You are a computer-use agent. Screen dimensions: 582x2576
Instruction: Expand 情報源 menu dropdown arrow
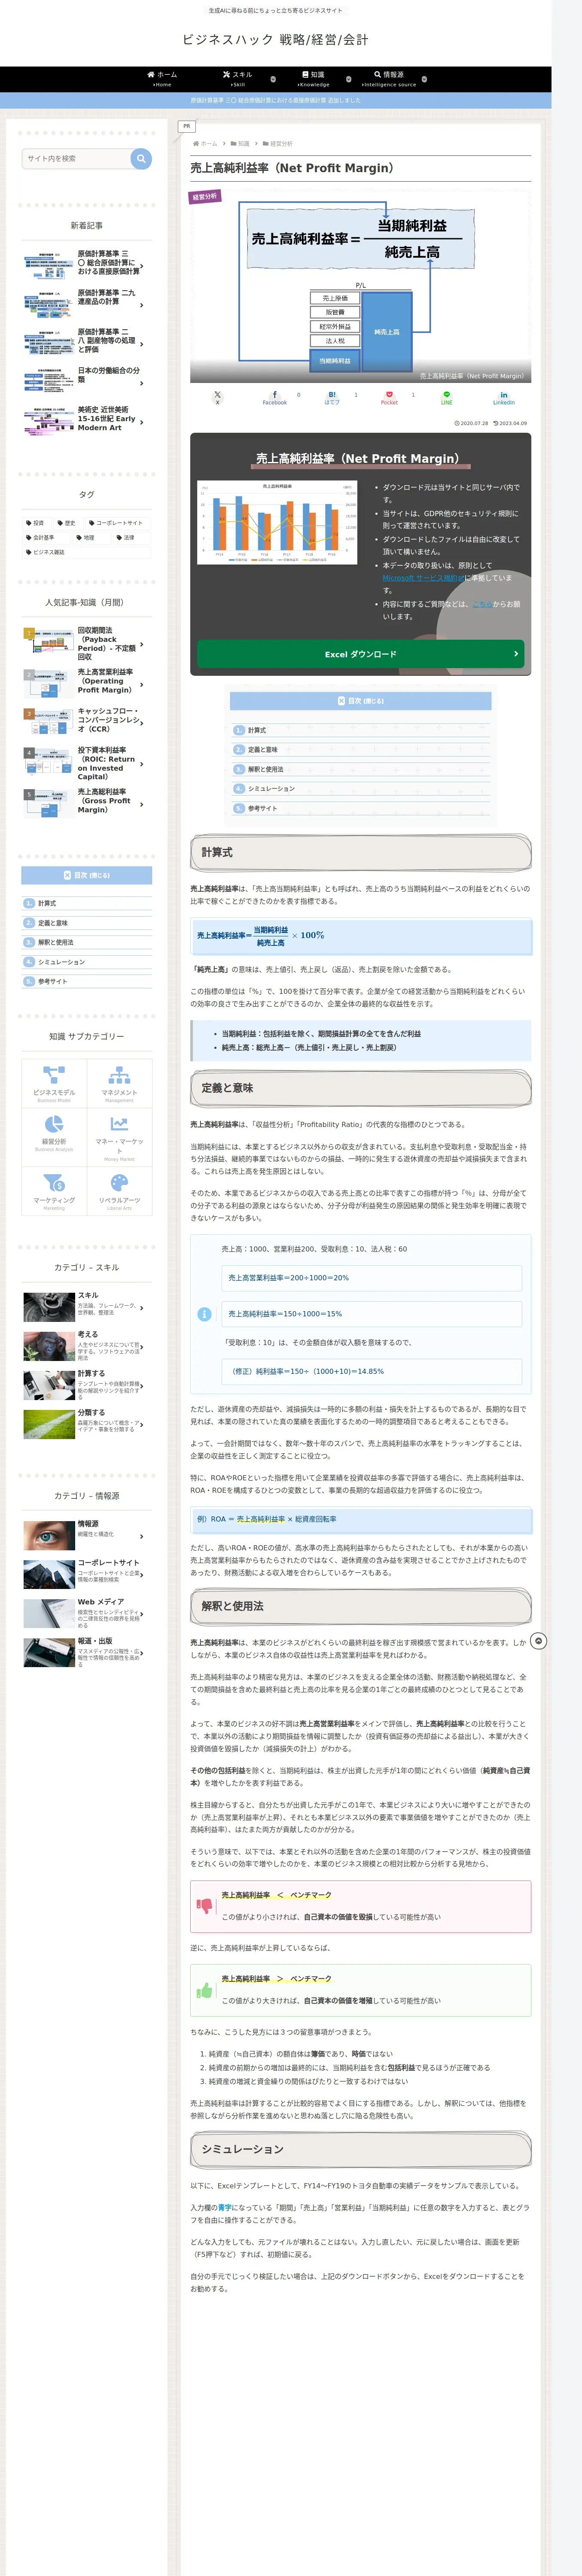(424, 79)
